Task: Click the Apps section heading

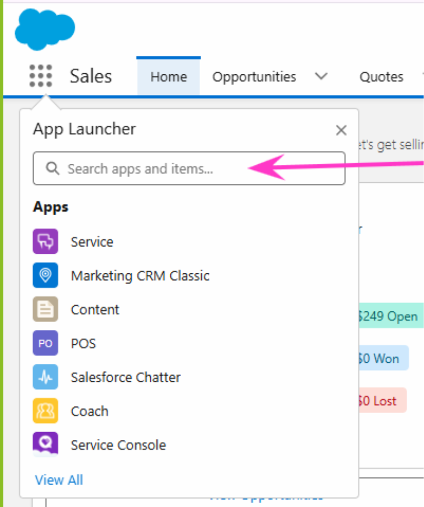Action: (x=51, y=207)
